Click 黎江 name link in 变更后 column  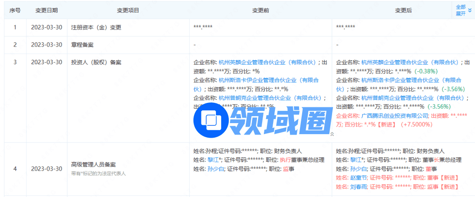356,160
